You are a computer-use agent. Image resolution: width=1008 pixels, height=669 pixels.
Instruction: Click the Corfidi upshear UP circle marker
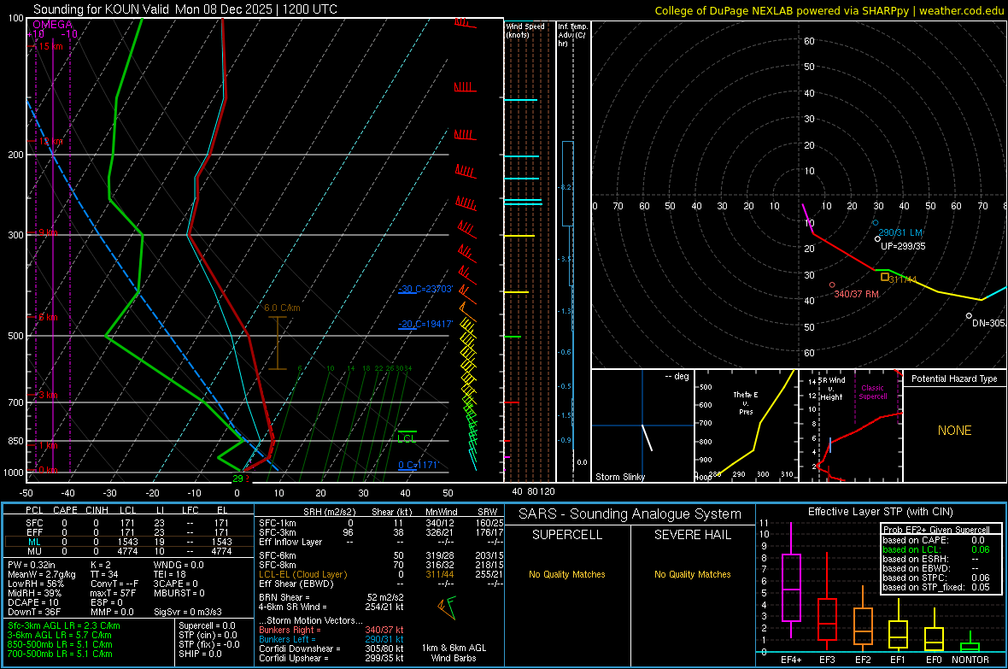877,238
